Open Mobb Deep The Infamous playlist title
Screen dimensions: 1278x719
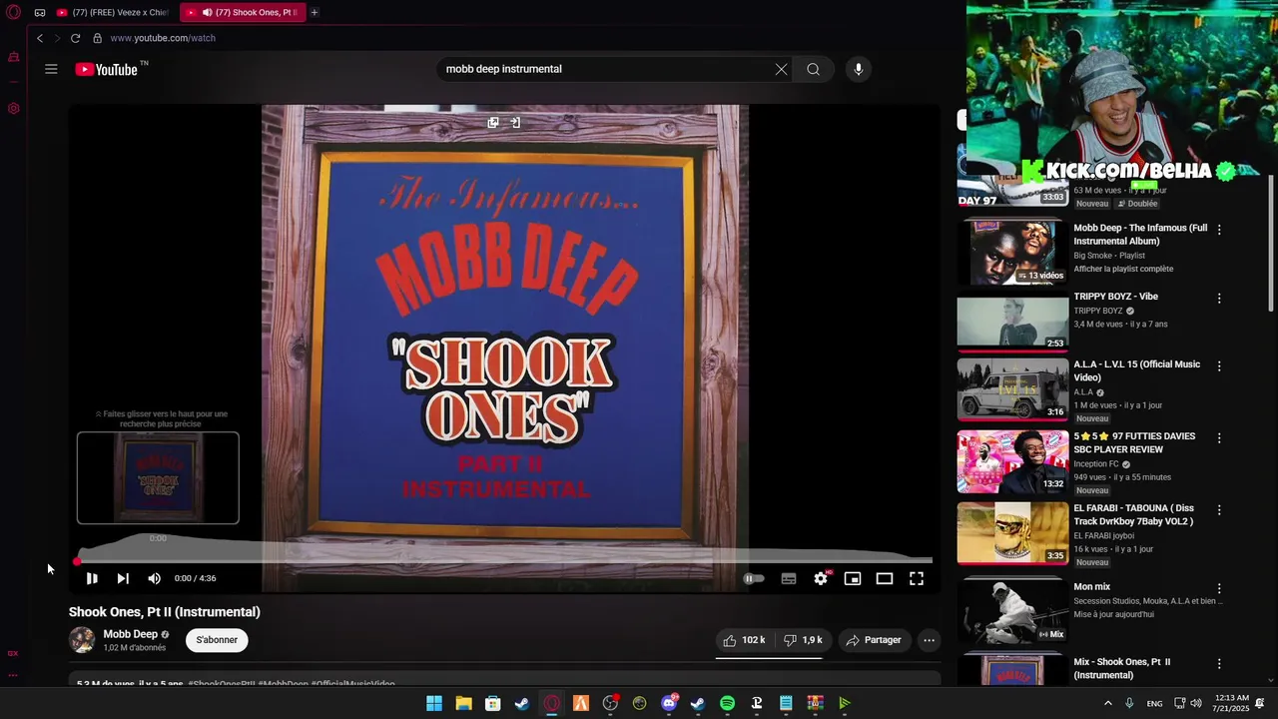[x=1140, y=235]
